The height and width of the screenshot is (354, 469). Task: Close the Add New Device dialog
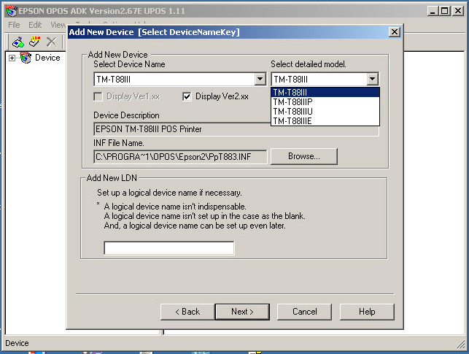(395, 31)
